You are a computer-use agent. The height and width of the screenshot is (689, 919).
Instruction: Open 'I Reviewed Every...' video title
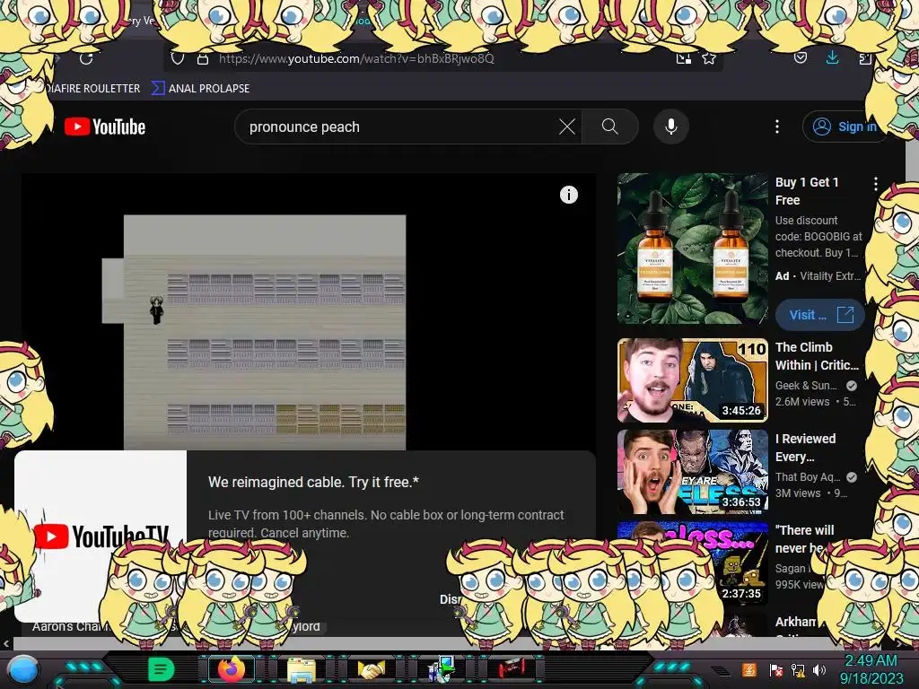(805, 448)
